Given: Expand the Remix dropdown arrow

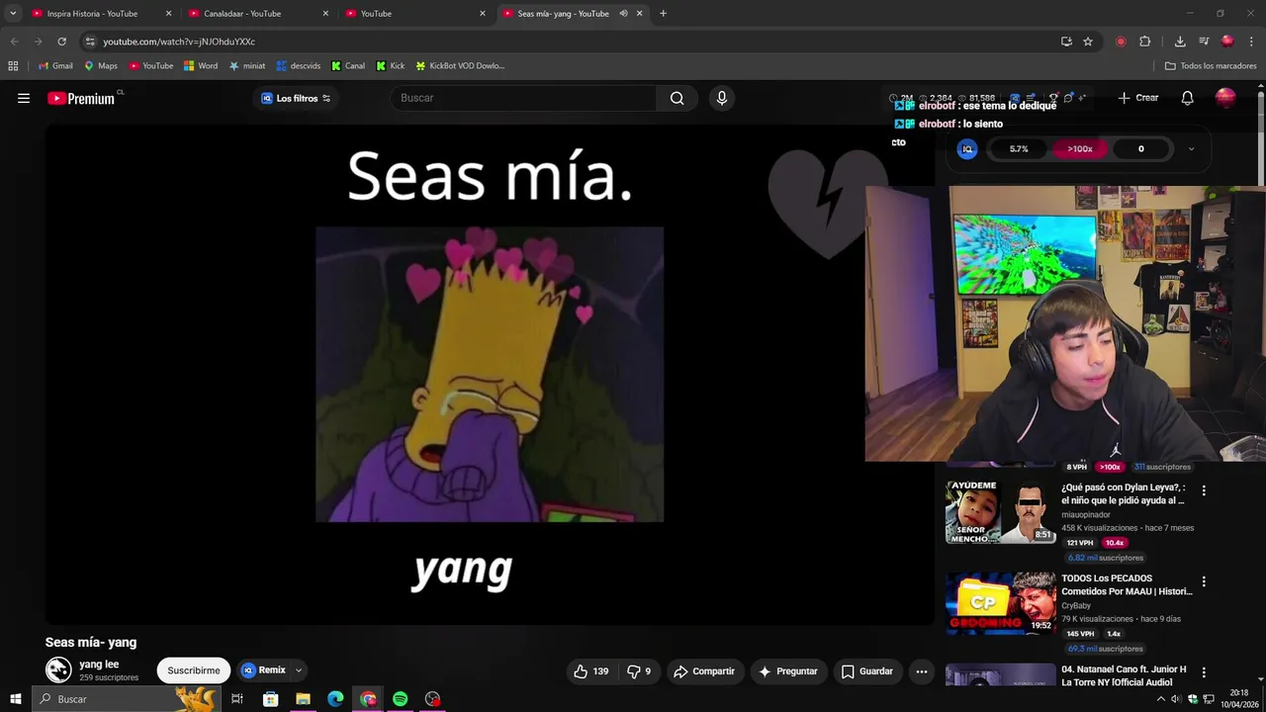Looking at the screenshot, I should (298, 670).
